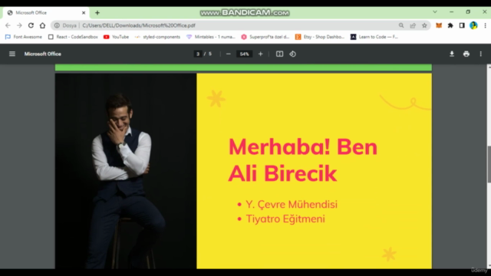Click the fit to page icon
This screenshot has height=276, width=491.
coord(279,54)
